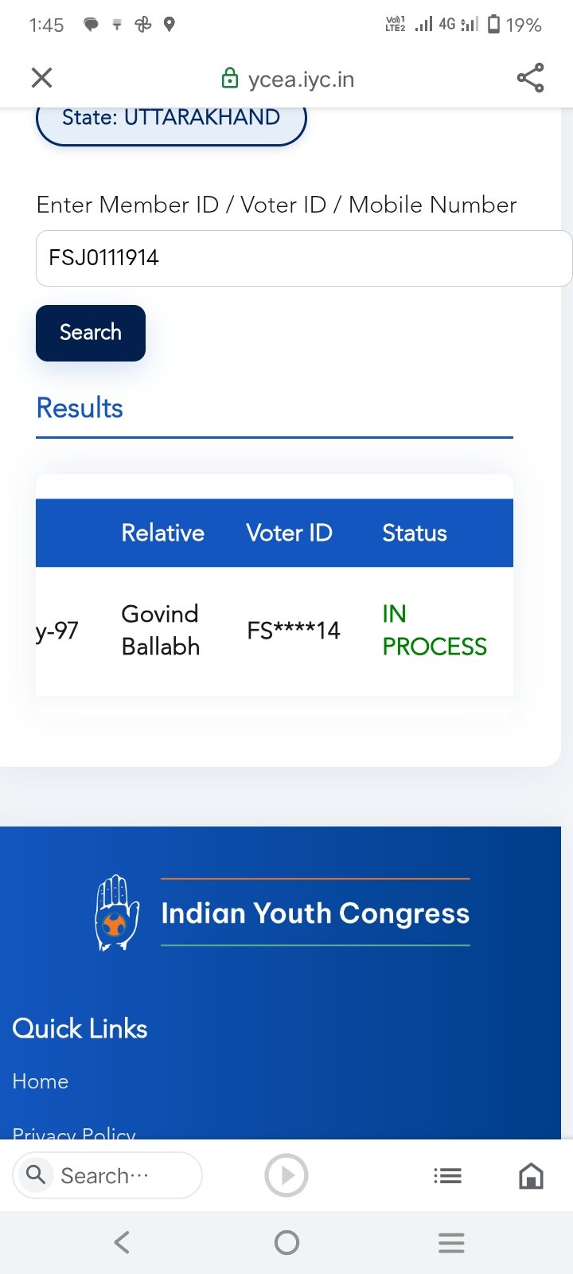Tap the green padlock security icon
Viewport: 573px width, 1274px height.
229,79
